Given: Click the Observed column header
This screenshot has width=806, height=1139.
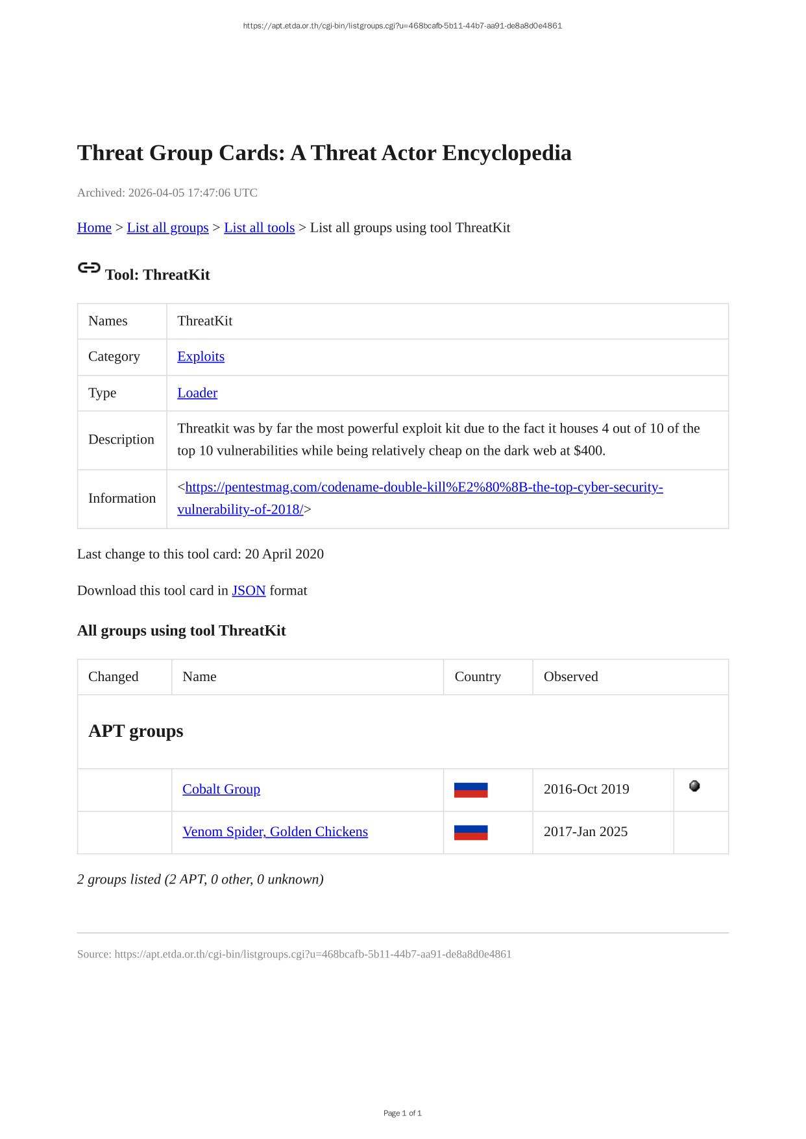Looking at the screenshot, I should 570,677.
